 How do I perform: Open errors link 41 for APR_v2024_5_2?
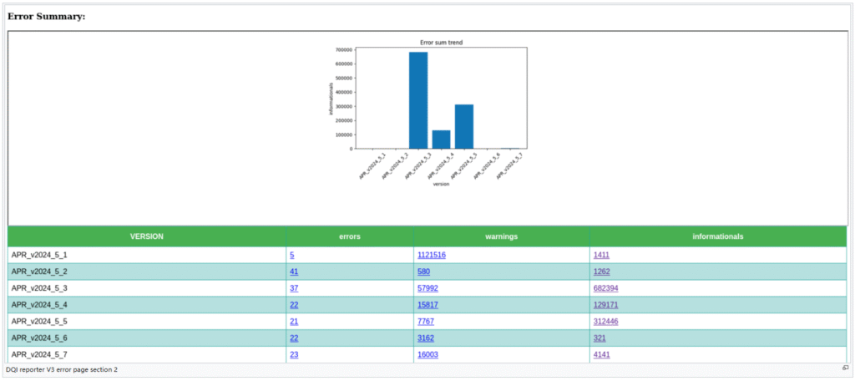coord(294,272)
